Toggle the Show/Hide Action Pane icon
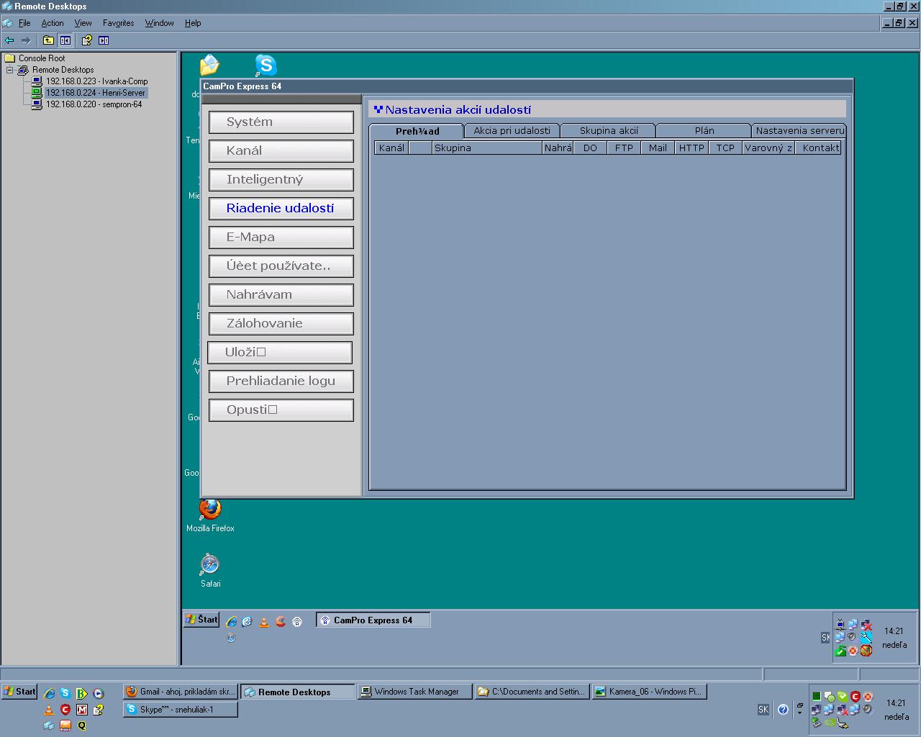921x737 pixels. pos(104,40)
